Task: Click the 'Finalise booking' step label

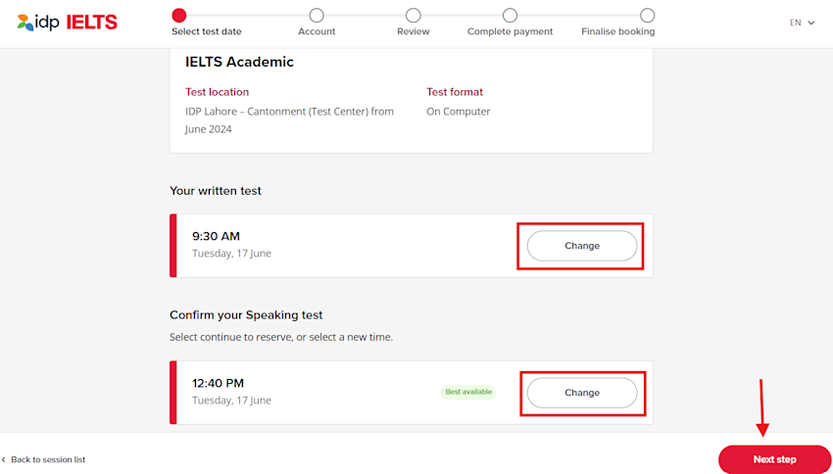Action: (617, 31)
